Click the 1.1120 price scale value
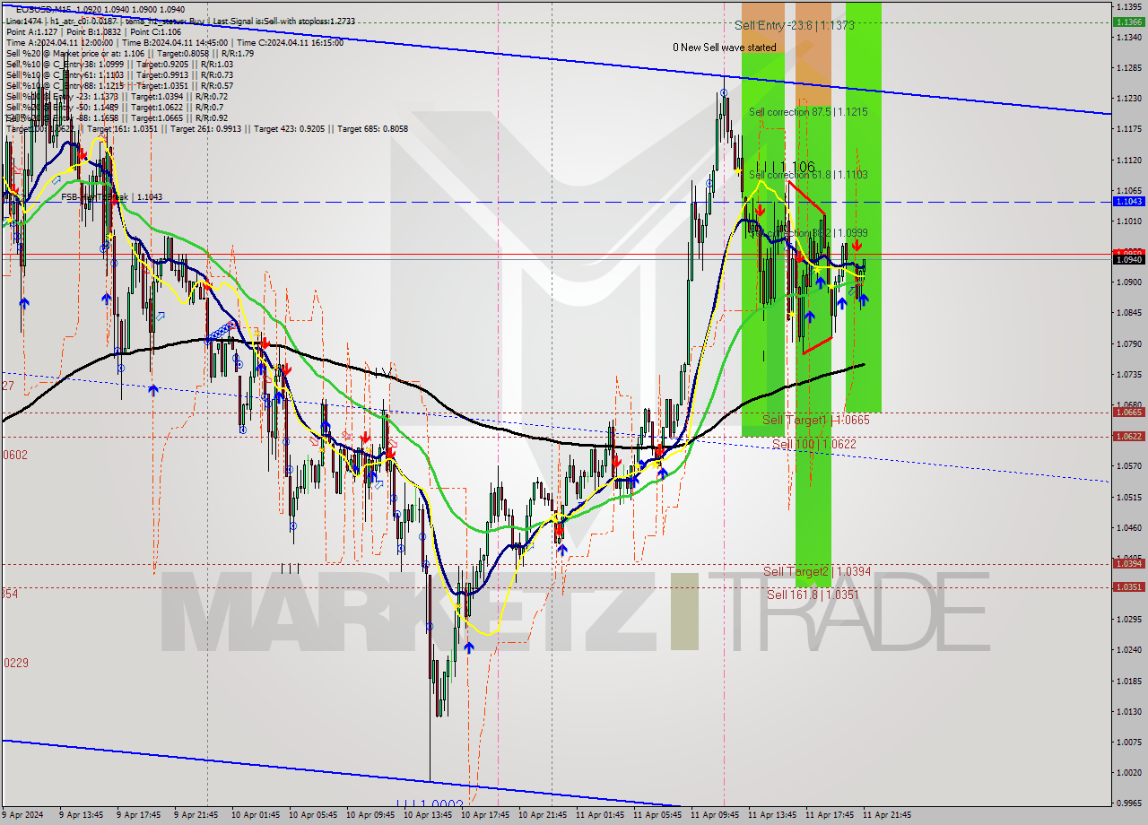1148x825 pixels. pyautogui.click(x=1128, y=160)
